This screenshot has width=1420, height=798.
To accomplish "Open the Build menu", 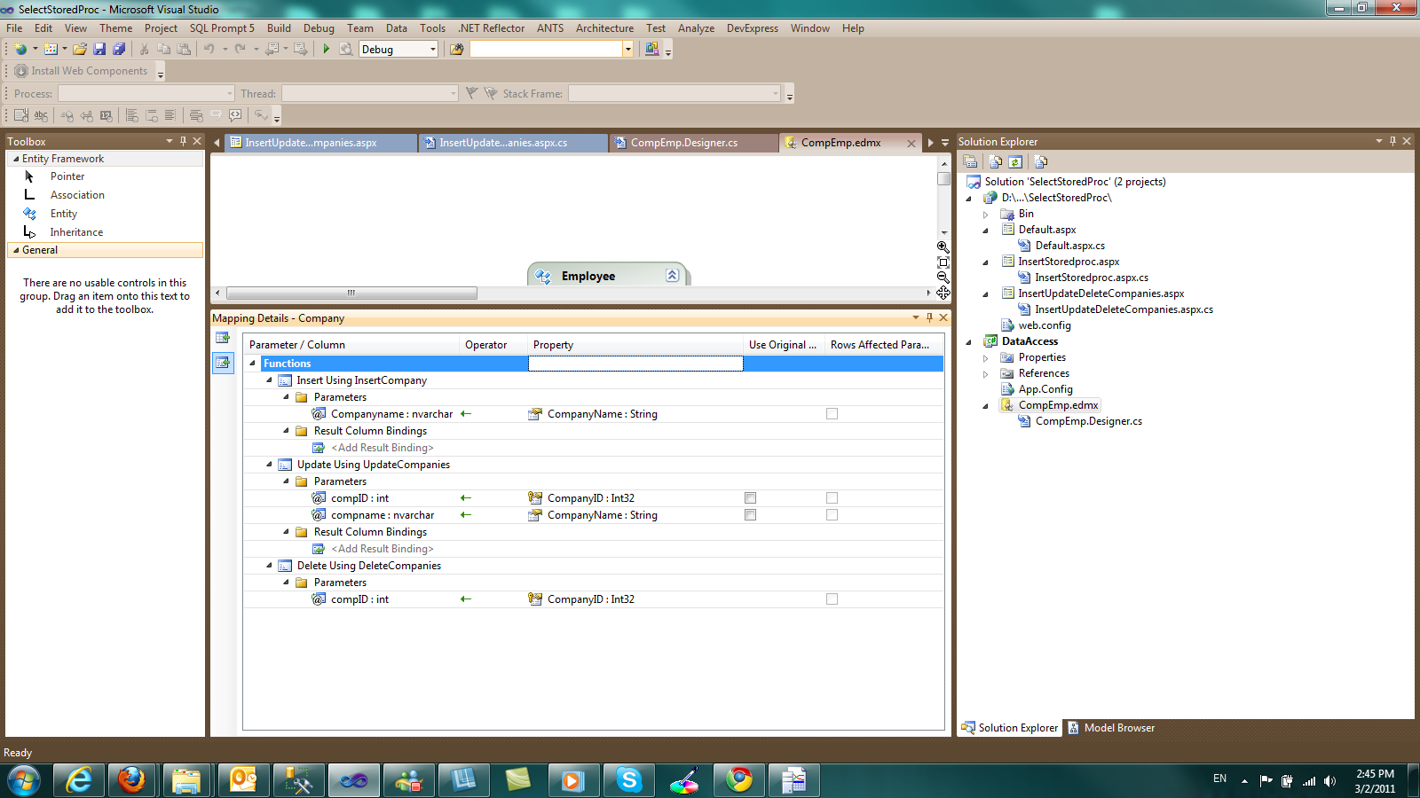I will 279,28.
